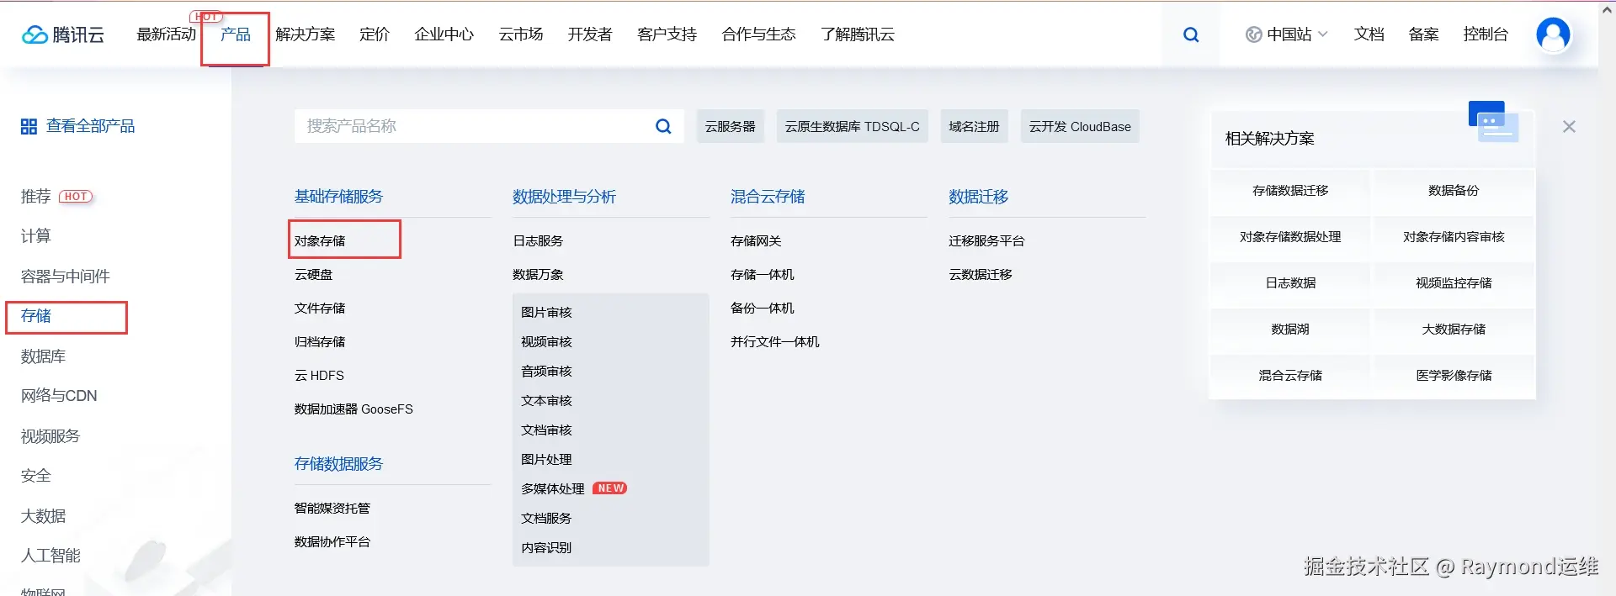Screen dimensions: 1616x596
Task: Go to 备案 in top bar
Action: [1424, 34]
